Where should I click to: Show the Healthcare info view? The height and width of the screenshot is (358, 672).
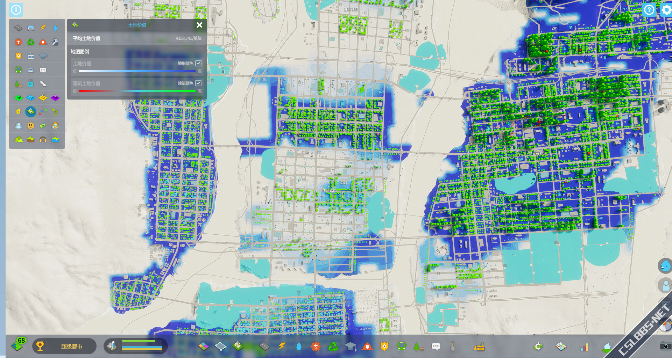(19, 42)
